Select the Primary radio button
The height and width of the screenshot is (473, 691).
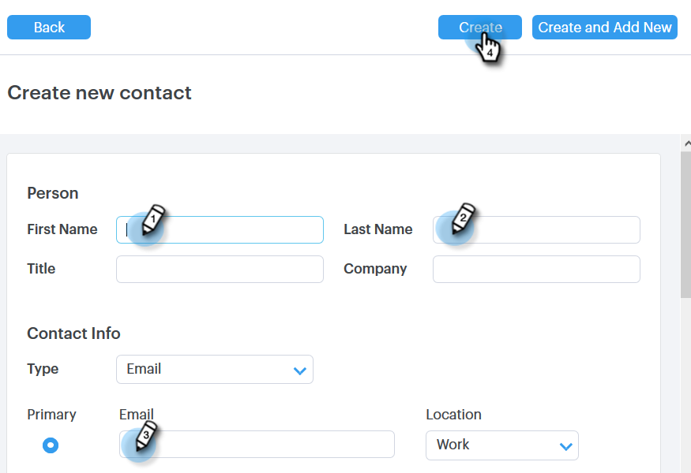(51, 445)
